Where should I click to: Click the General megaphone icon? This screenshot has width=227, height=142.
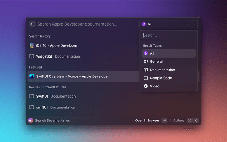coord(145,62)
